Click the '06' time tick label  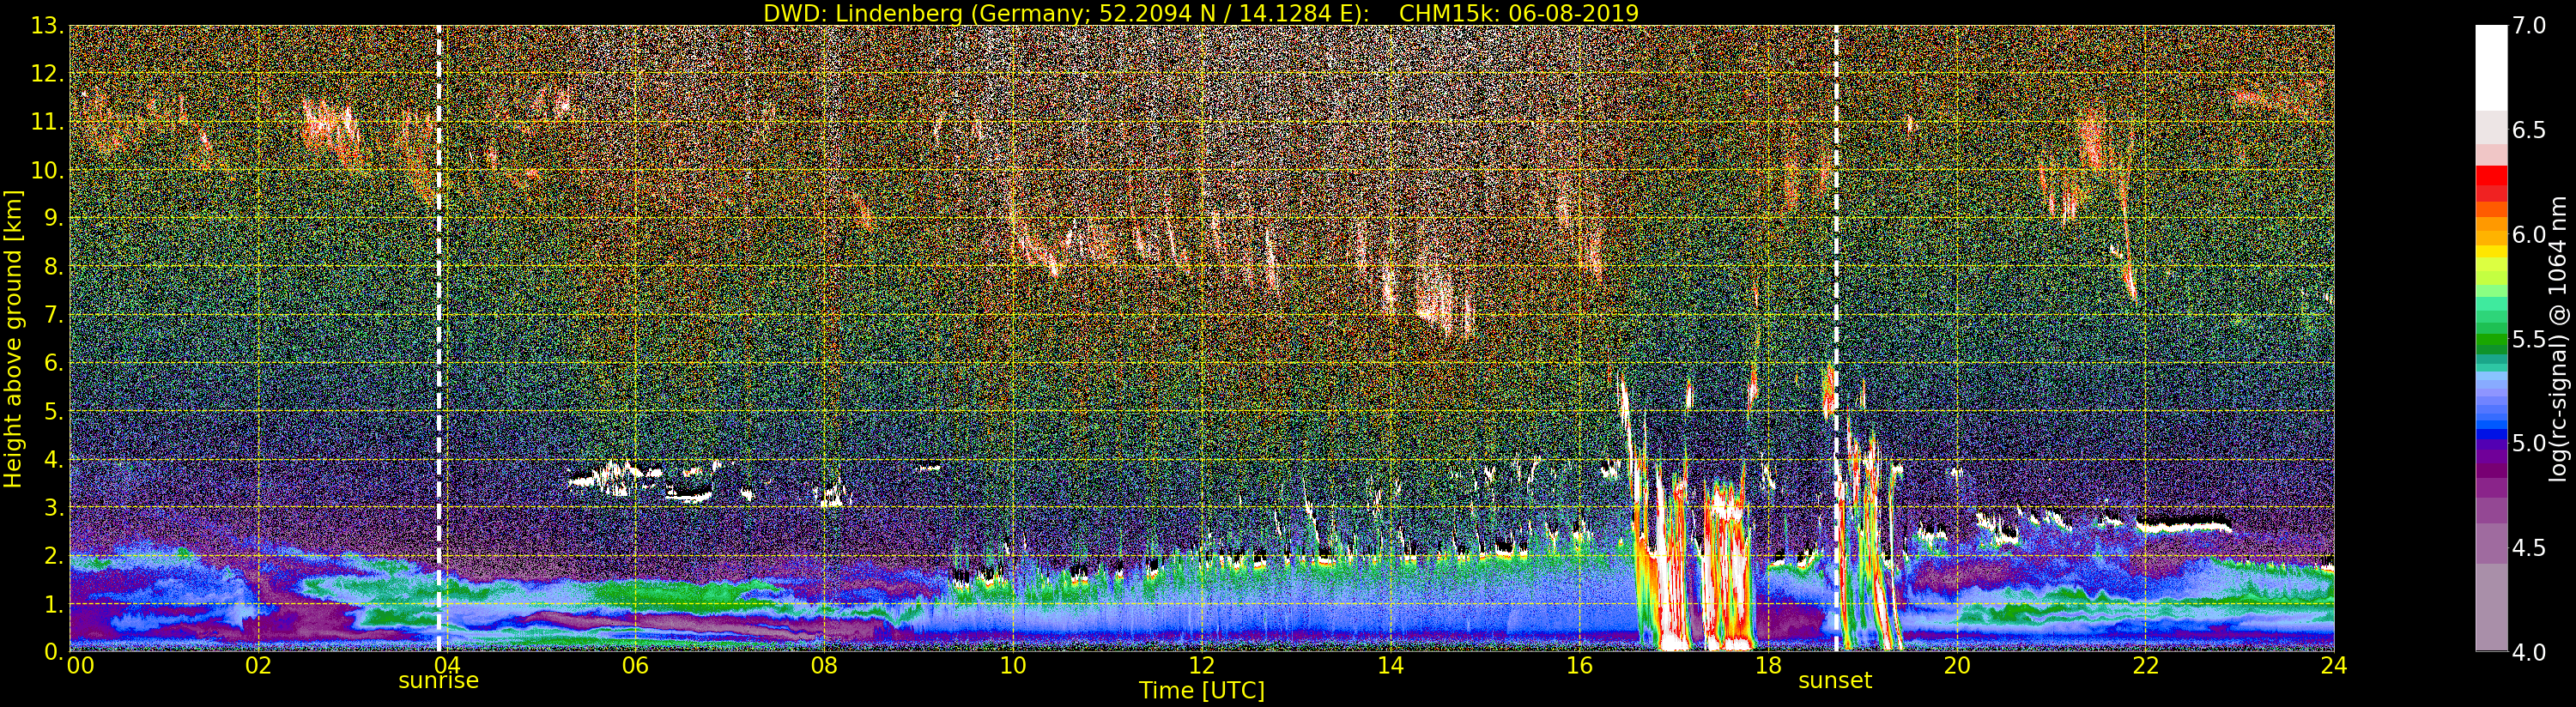tap(635, 666)
